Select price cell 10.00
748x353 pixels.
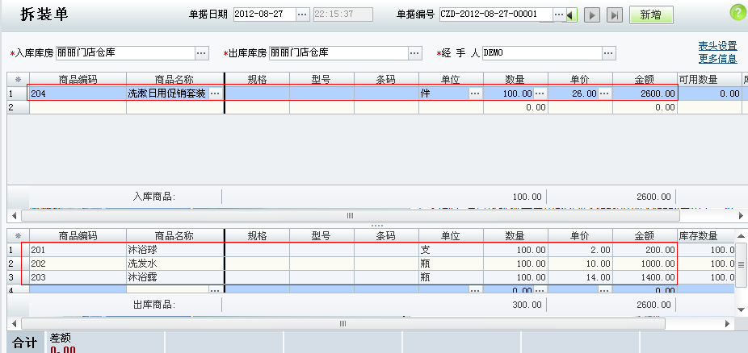click(x=580, y=263)
